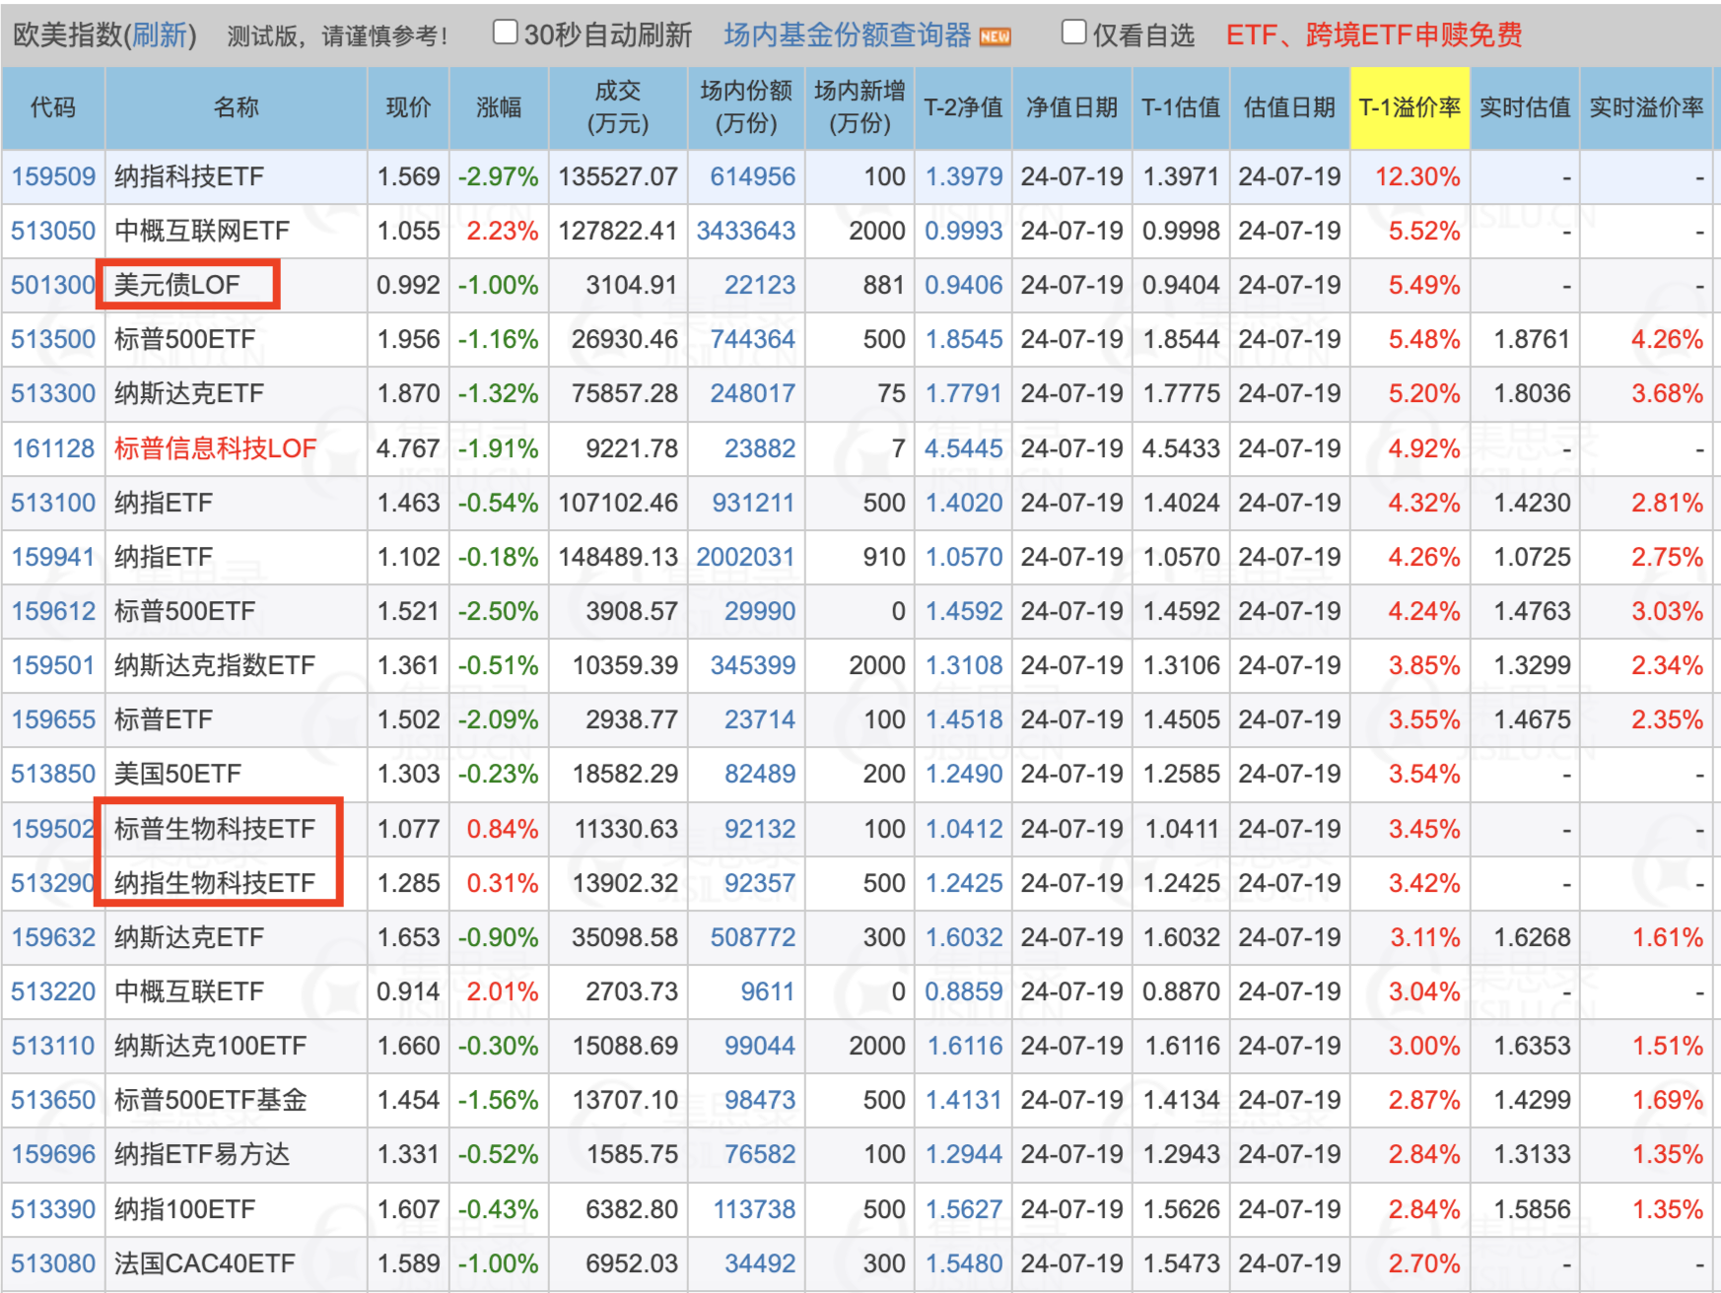The height and width of the screenshot is (1293, 1721).
Task: Sort by 实时溢价率 column header
Action: (x=1645, y=107)
